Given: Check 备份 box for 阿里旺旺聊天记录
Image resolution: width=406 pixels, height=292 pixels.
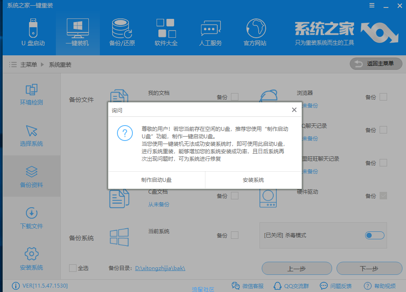Looking at the screenshot, I should 383,163.
